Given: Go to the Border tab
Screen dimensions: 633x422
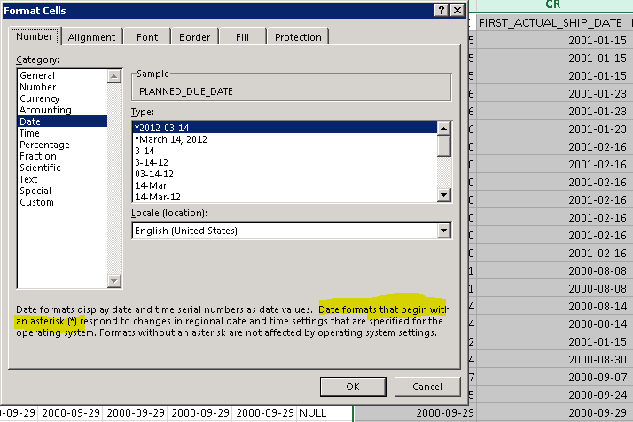Looking at the screenshot, I should 194,37.
